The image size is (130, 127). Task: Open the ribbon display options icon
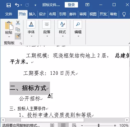(x=87, y=5)
